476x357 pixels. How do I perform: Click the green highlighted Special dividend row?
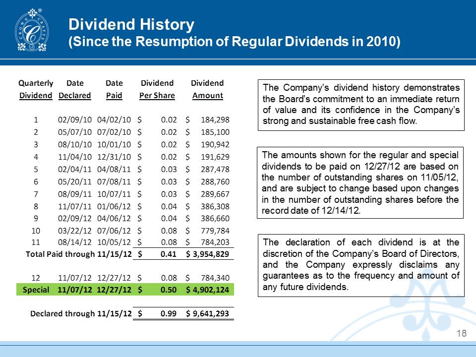click(x=125, y=290)
